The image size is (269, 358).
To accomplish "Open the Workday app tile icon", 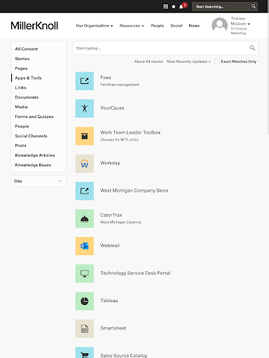I will pyautogui.click(x=85, y=164).
